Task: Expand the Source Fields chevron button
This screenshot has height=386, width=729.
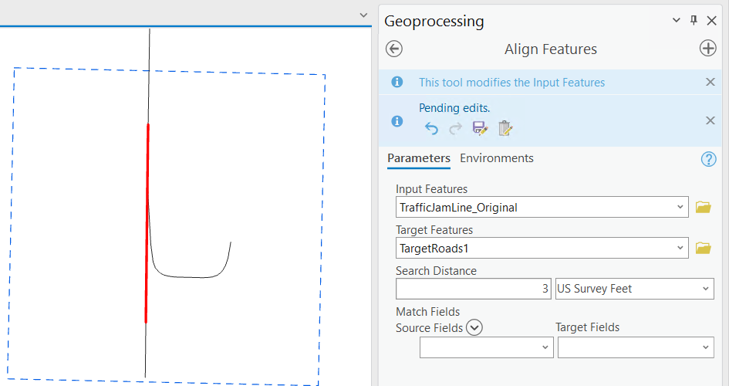Action: (474, 327)
